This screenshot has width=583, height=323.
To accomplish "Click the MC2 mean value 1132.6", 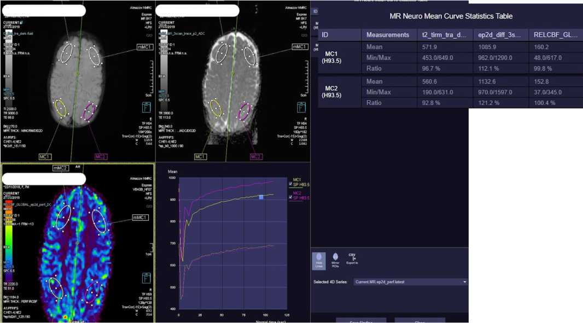I will [x=487, y=82].
